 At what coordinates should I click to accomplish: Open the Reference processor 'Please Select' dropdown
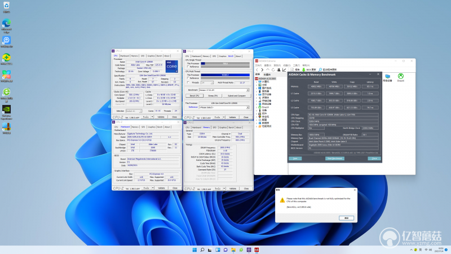pos(247,107)
